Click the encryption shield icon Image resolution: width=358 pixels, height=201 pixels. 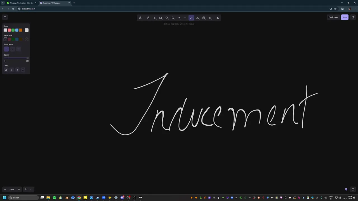(346, 189)
